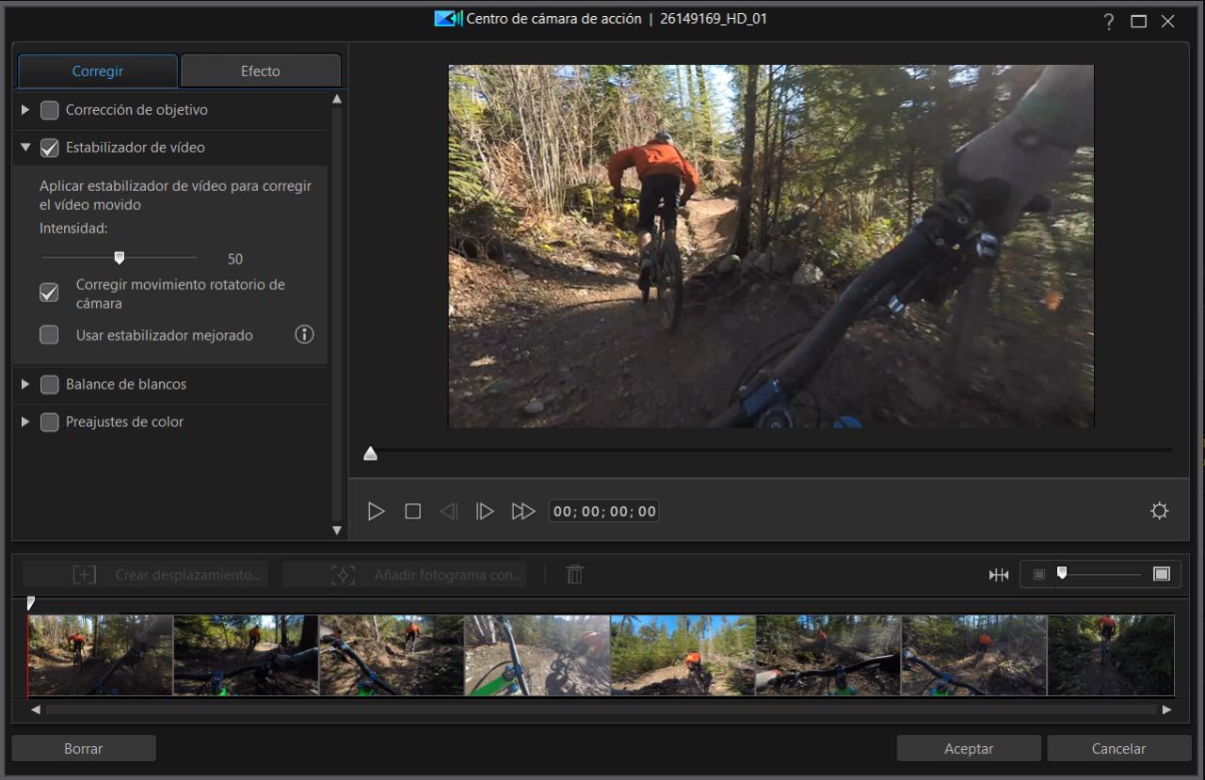Switch to the Efecto tab
The width and height of the screenshot is (1205, 780).
(260, 72)
